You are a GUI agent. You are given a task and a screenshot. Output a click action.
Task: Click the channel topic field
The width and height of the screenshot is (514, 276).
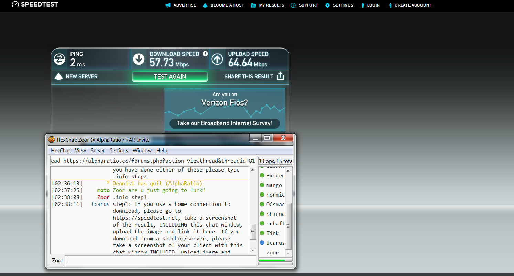click(x=153, y=161)
